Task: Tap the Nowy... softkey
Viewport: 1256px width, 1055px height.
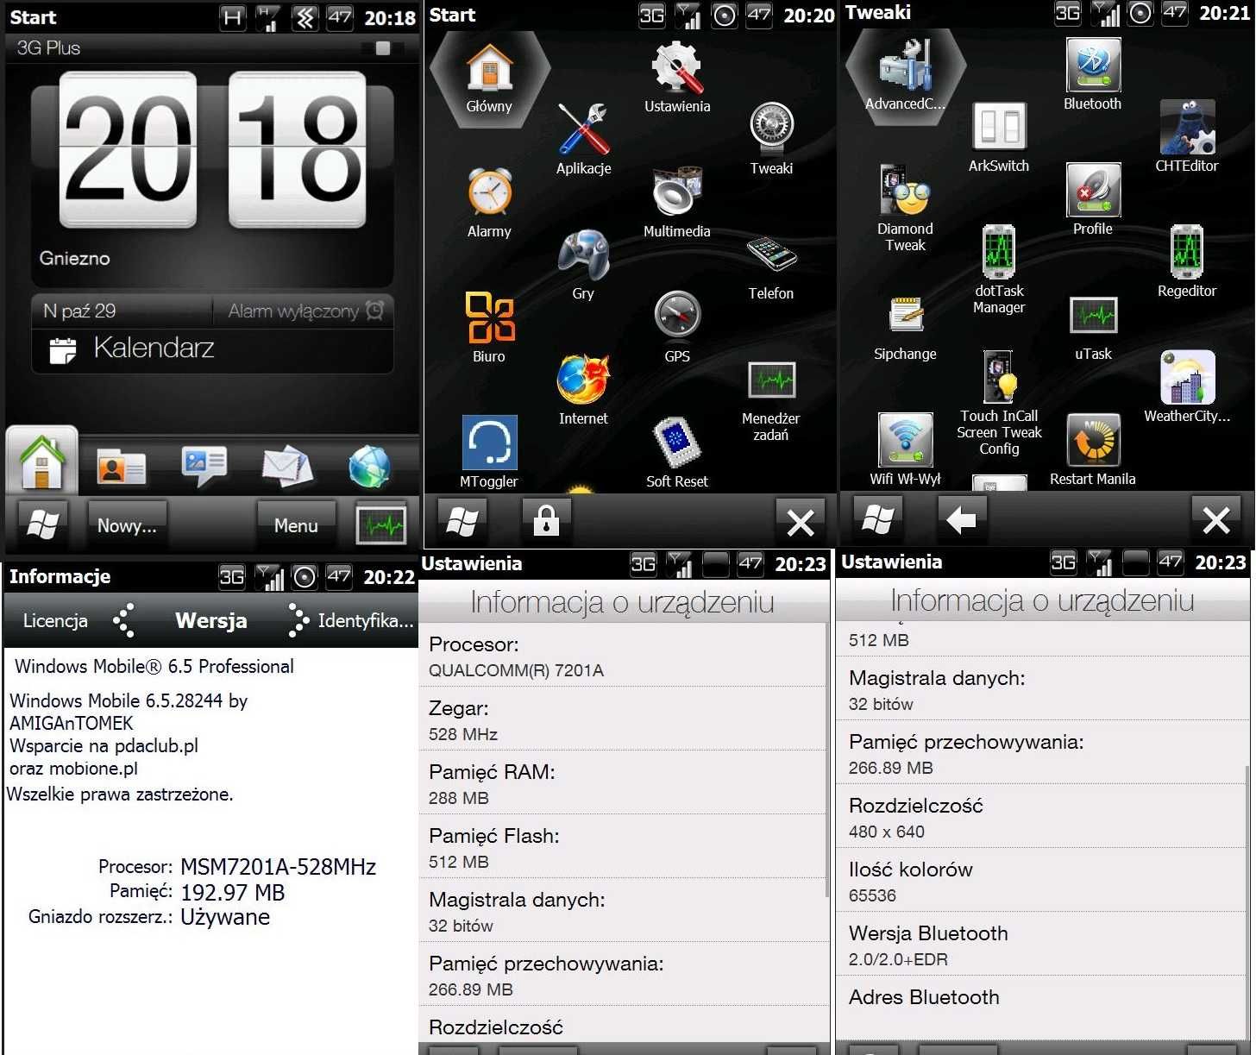Action: tap(127, 525)
